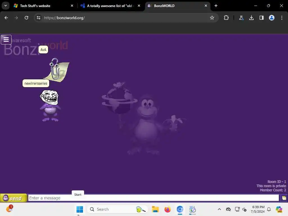Open the muted volume tray icon
This screenshot has height=216, width=288.
tap(244, 209)
